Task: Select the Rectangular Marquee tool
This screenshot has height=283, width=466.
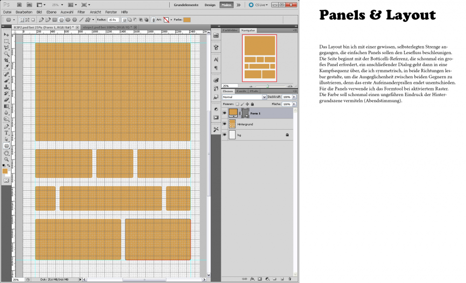Action: [6, 41]
